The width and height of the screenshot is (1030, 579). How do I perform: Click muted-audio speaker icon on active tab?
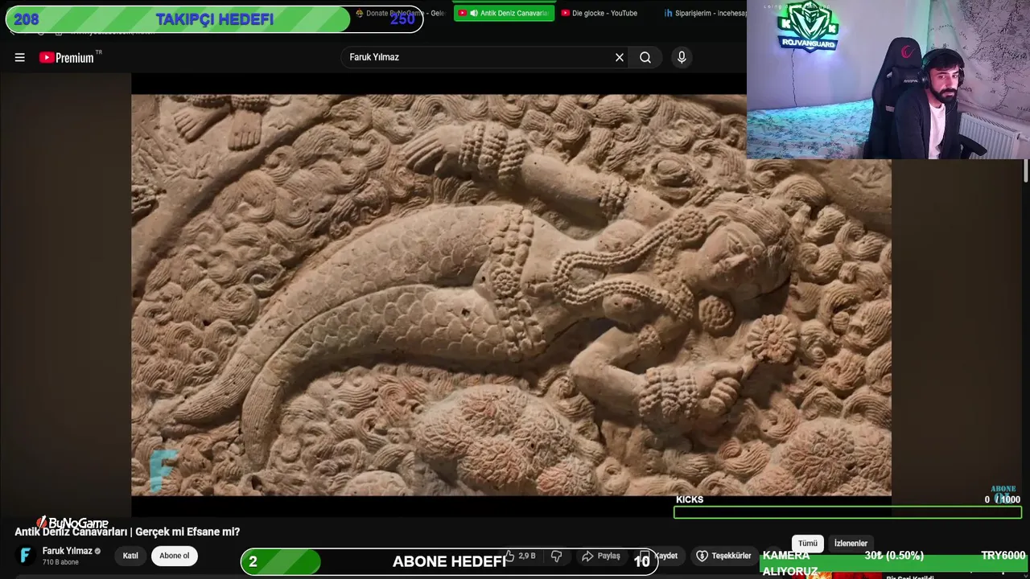474,13
